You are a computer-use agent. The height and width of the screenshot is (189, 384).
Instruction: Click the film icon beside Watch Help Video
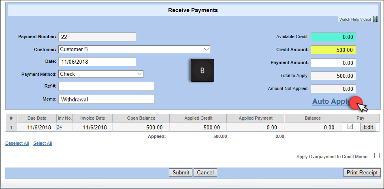coord(375,19)
